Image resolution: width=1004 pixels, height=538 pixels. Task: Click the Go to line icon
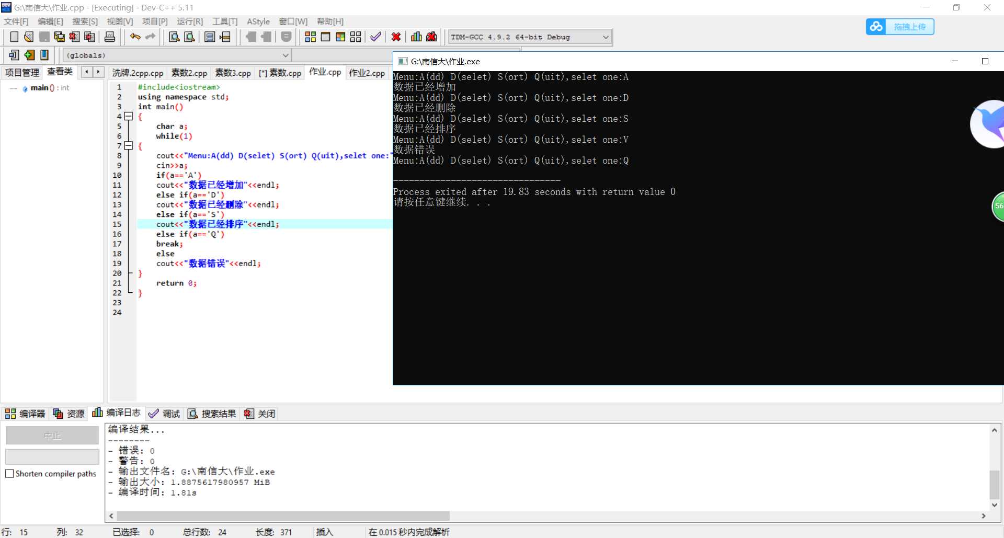(x=225, y=37)
